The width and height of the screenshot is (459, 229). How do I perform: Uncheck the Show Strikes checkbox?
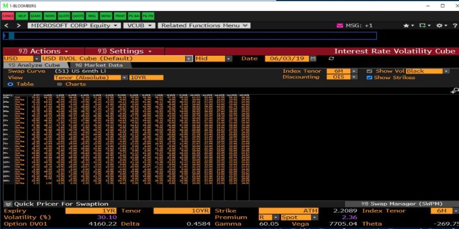(369, 77)
